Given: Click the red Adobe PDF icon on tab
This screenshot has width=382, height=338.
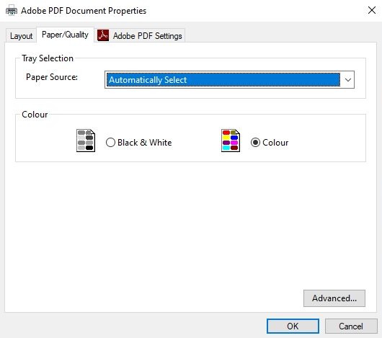Looking at the screenshot, I should [x=103, y=35].
